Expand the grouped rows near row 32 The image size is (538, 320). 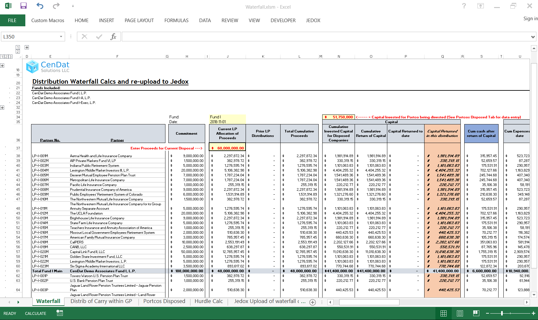pos(2,108)
